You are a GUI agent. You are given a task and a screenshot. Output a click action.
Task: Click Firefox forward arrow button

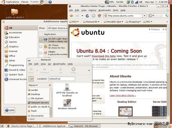77,16
